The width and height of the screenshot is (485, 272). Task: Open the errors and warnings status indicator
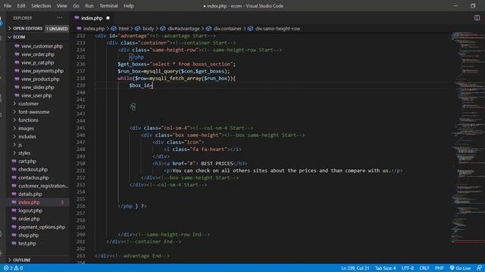coord(14,268)
